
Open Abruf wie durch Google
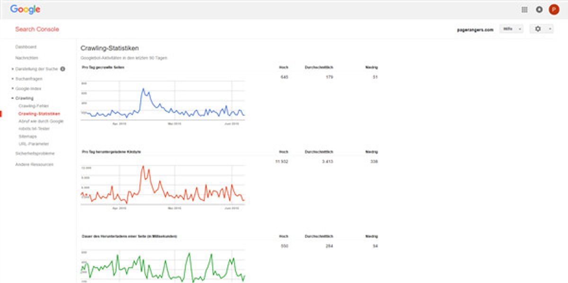pyautogui.click(x=41, y=121)
